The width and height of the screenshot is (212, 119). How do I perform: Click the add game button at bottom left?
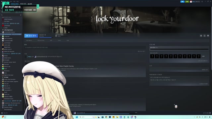(x=4, y=113)
